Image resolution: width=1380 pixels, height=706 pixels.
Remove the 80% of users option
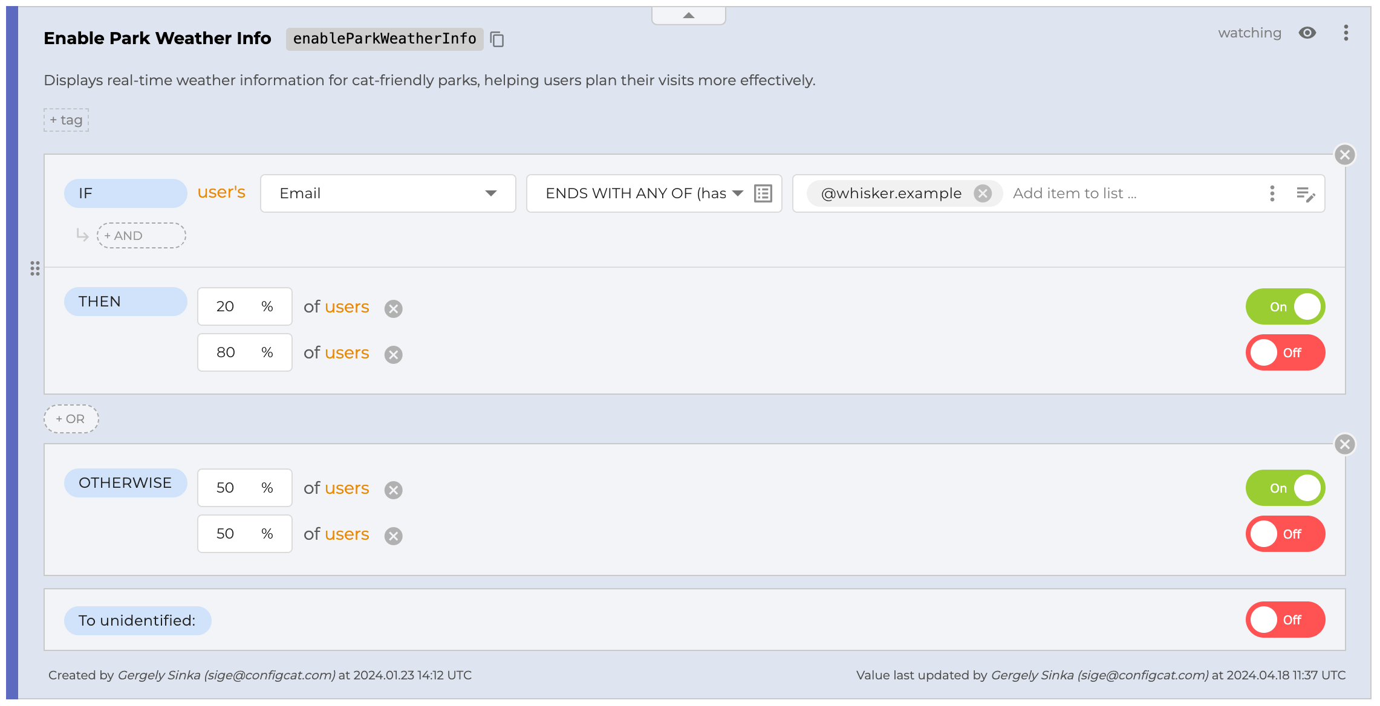point(394,355)
